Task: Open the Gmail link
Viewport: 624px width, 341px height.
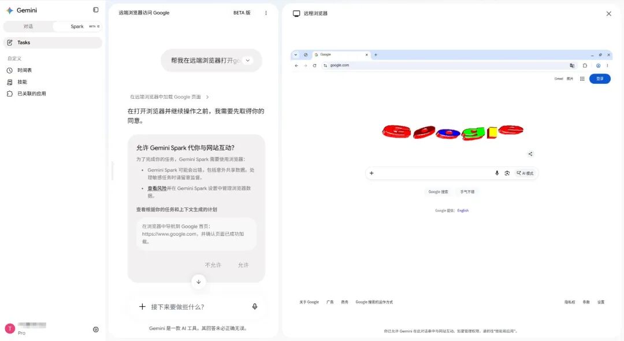Action: (559, 79)
